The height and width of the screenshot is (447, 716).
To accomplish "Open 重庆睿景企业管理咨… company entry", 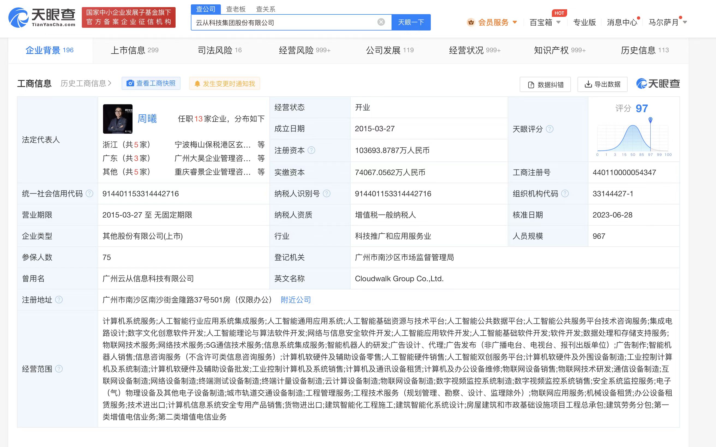I will coord(213,172).
